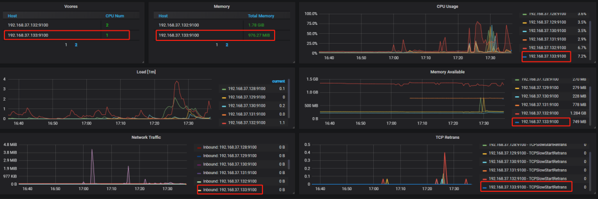Screen dimensions: 598x199
Task: Open color picker for 192.168.37.131:9100 TCPSlowStartRetrans series
Action: 484,170
